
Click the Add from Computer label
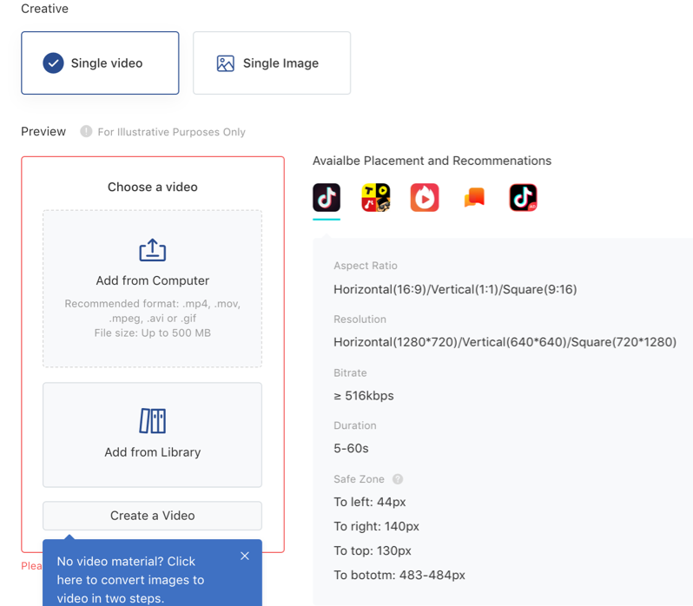pyautogui.click(x=153, y=280)
